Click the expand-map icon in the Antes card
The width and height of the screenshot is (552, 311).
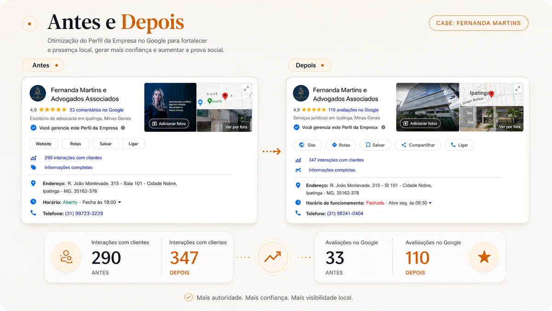[x=246, y=88]
